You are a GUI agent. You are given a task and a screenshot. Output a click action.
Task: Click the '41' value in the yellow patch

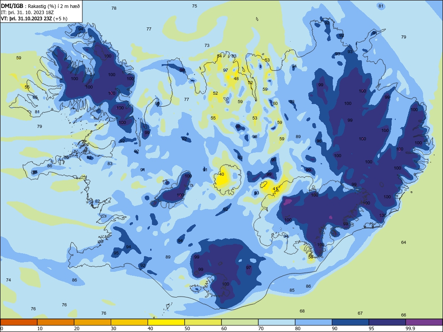click(x=275, y=189)
